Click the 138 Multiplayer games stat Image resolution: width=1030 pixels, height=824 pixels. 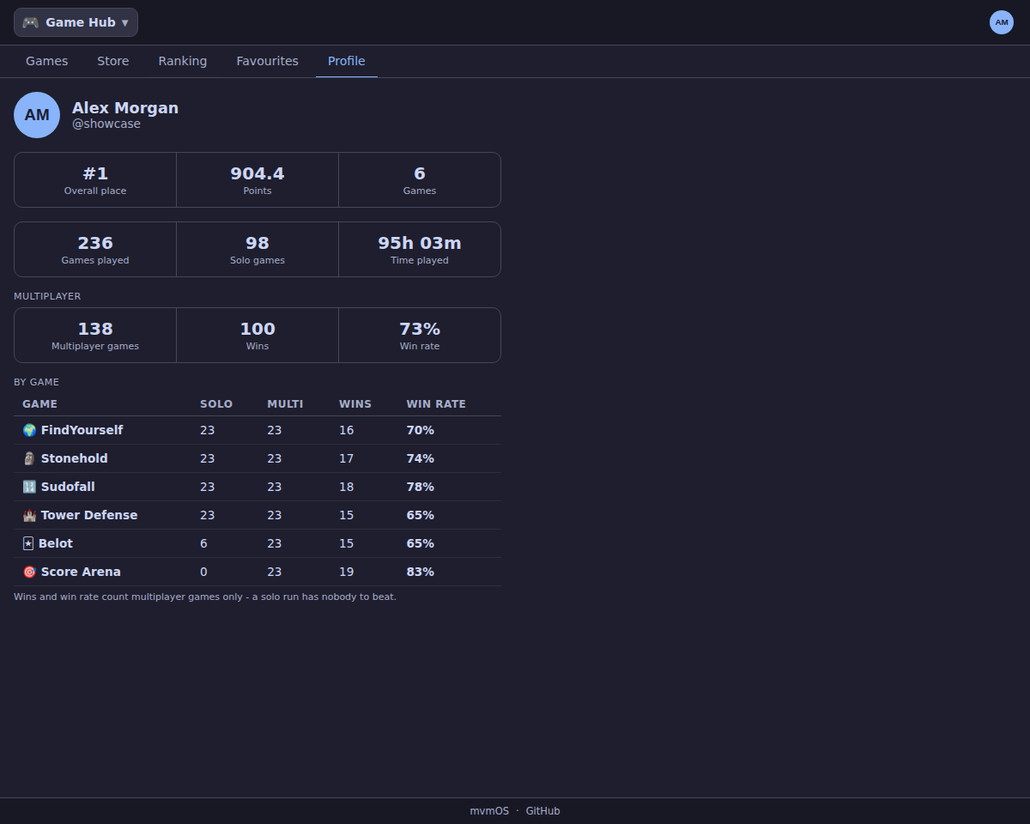95,336
